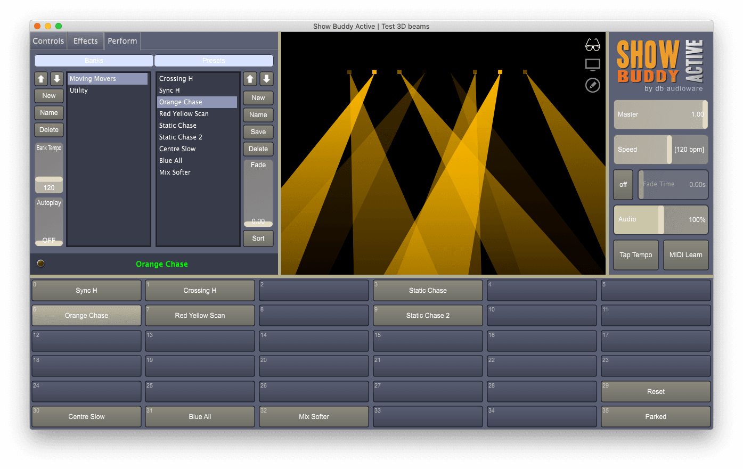
Task: Click the 3D glasses view icon
Action: [x=592, y=45]
